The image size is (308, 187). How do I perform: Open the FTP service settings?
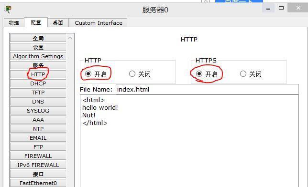pos(38,147)
